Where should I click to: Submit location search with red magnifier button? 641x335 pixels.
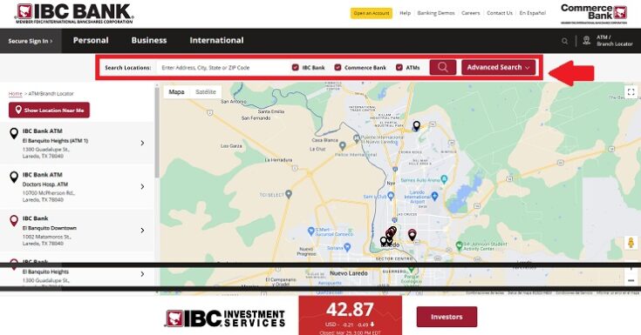(x=443, y=67)
